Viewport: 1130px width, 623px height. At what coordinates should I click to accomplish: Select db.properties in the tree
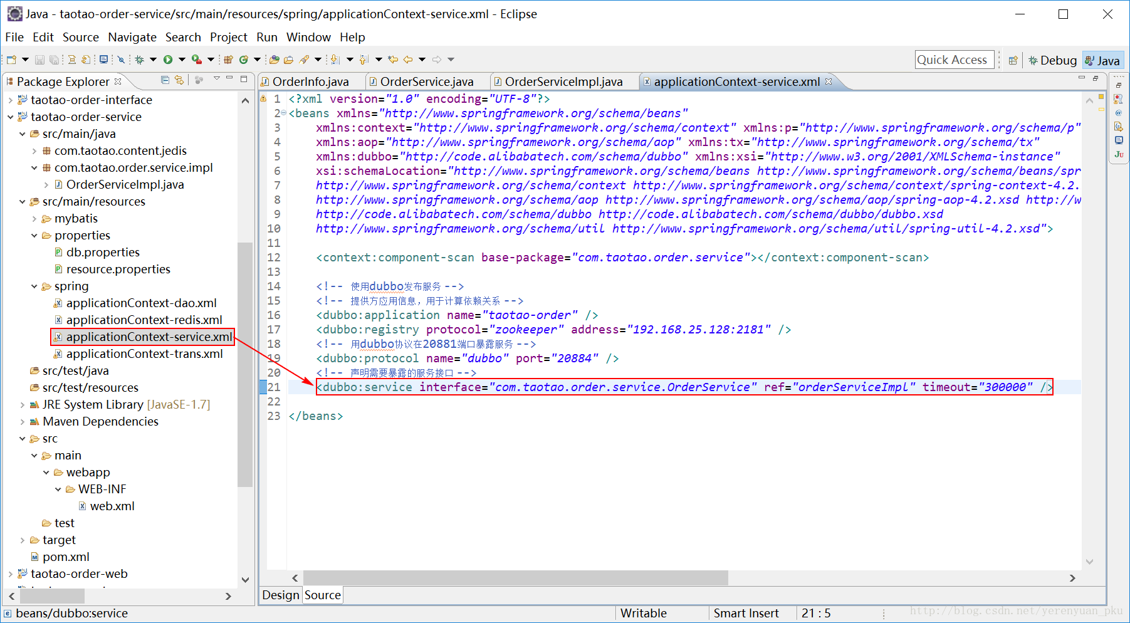[103, 252]
